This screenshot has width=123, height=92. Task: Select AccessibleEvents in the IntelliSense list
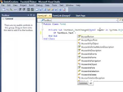pyautogui.click(x=100, y=54)
